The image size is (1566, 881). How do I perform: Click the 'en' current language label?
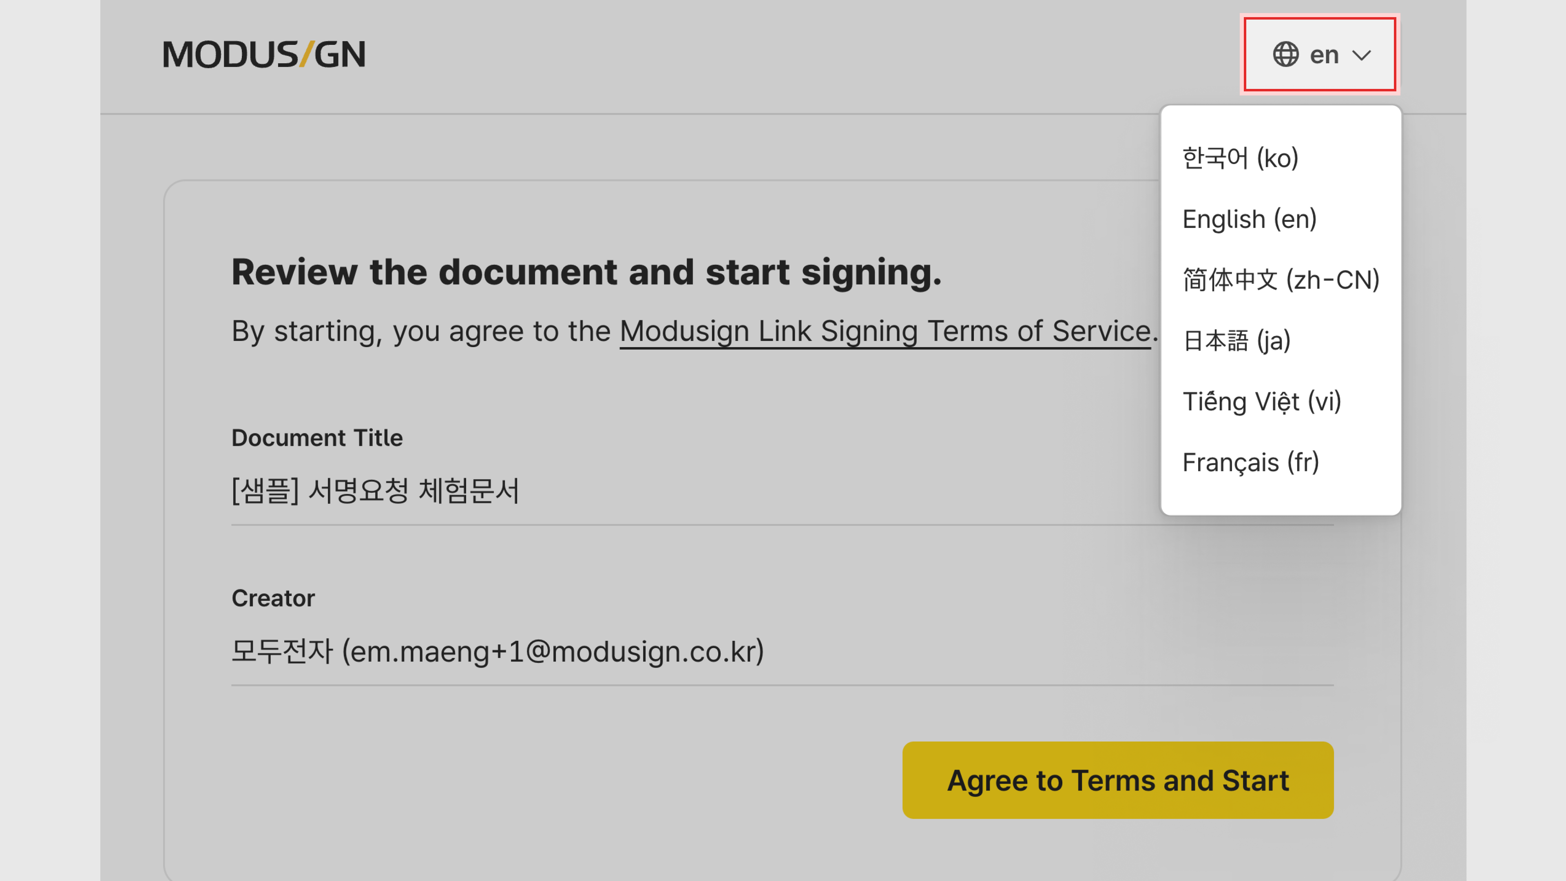[x=1324, y=55]
